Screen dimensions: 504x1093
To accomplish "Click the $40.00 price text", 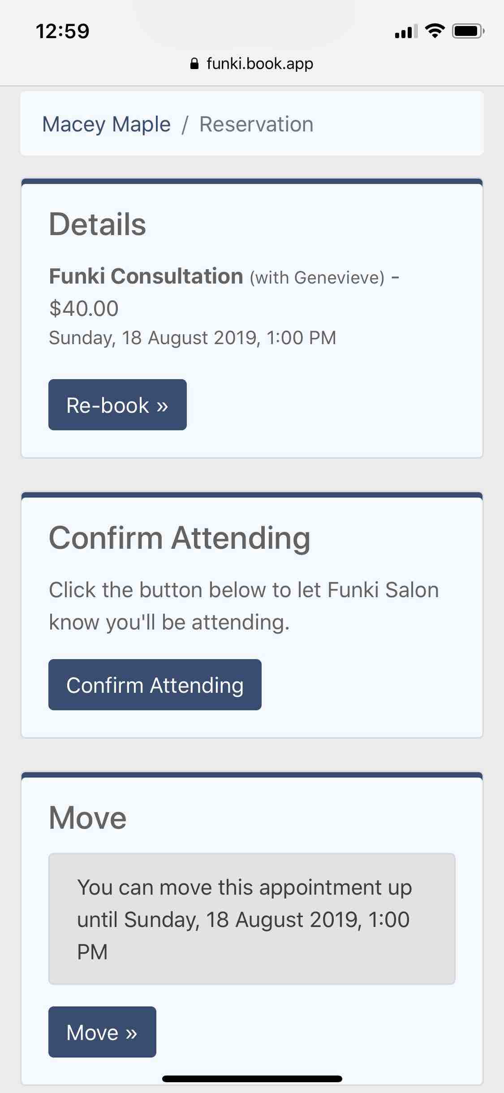I will point(84,308).
